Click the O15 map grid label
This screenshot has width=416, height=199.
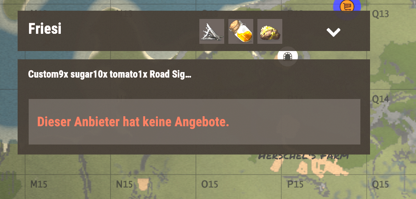(209, 184)
